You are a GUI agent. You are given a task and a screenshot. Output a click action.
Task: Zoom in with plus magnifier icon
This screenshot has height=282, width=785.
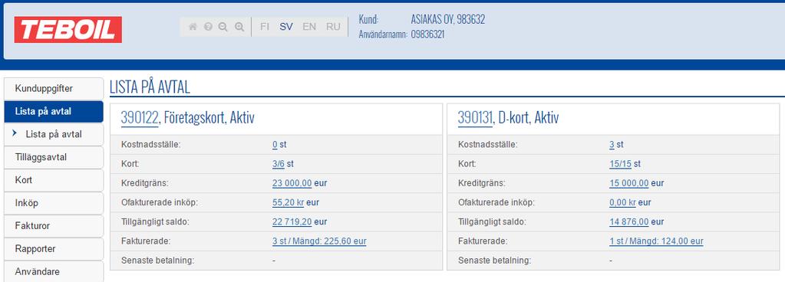click(x=239, y=27)
